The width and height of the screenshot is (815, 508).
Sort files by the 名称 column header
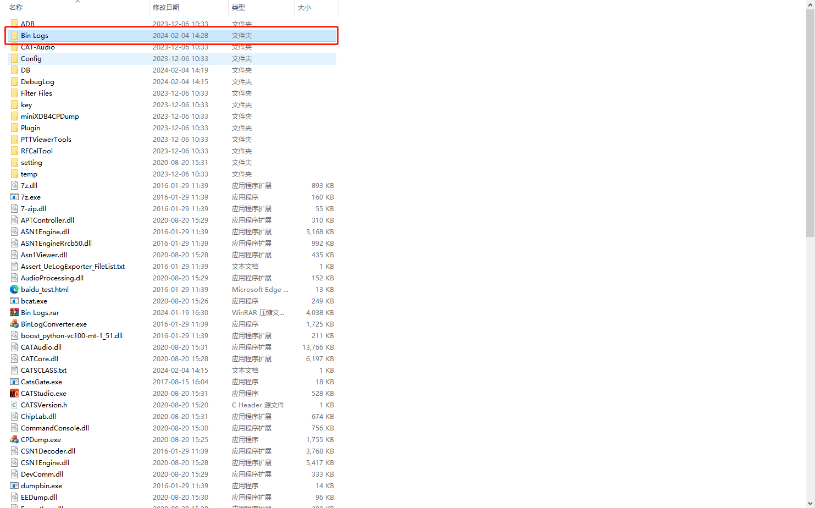coord(16,7)
